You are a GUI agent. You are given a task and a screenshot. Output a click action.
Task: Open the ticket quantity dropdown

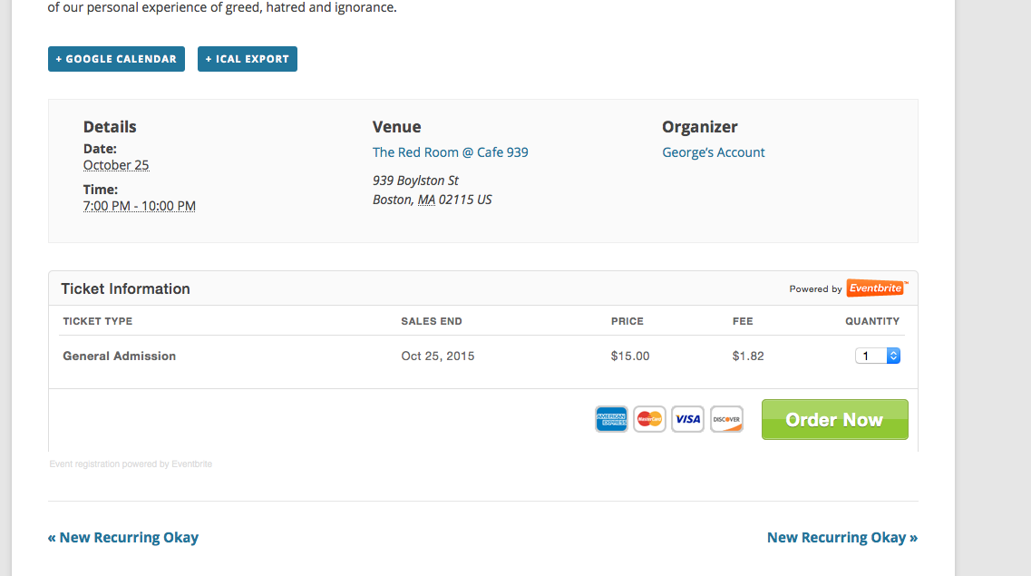[x=877, y=356]
